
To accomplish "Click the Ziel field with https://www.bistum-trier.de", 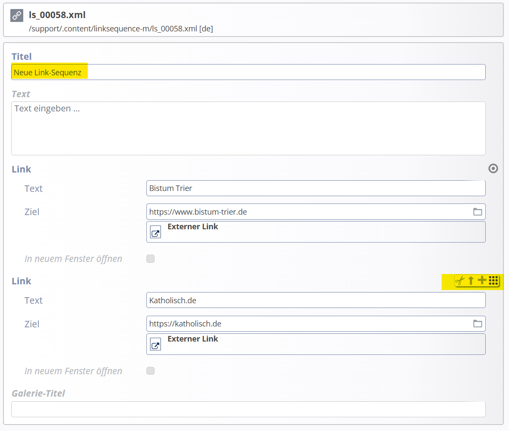I will click(316, 212).
